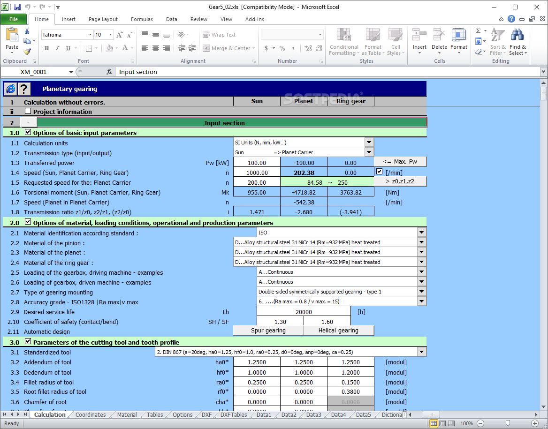Open the Cell Styles gallery
The image size is (548, 429).
coord(396,42)
